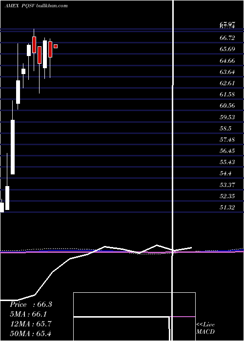Screen dimensions: 244x341
Task: Click the AMEX PQSV bullkhan.com chart title
Action: tap(36, 6)
